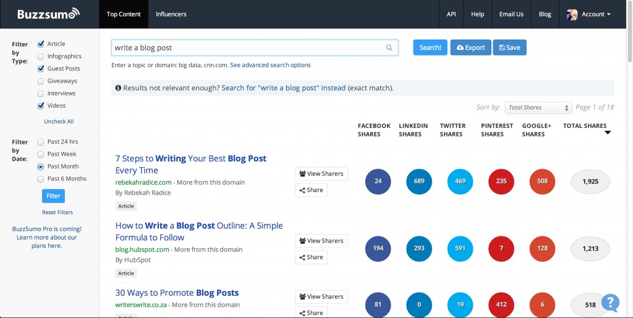
Task: Expand the Account dropdown menu
Action: click(596, 14)
